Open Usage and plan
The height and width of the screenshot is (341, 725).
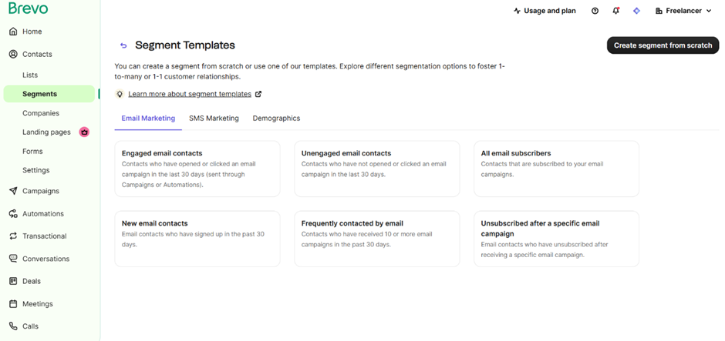click(545, 11)
